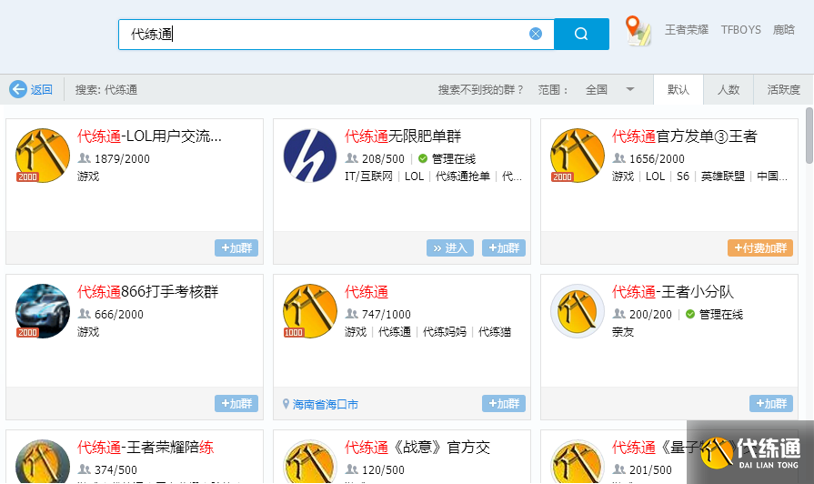
Task: Clear the search text with the X icon
Action: tap(536, 34)
